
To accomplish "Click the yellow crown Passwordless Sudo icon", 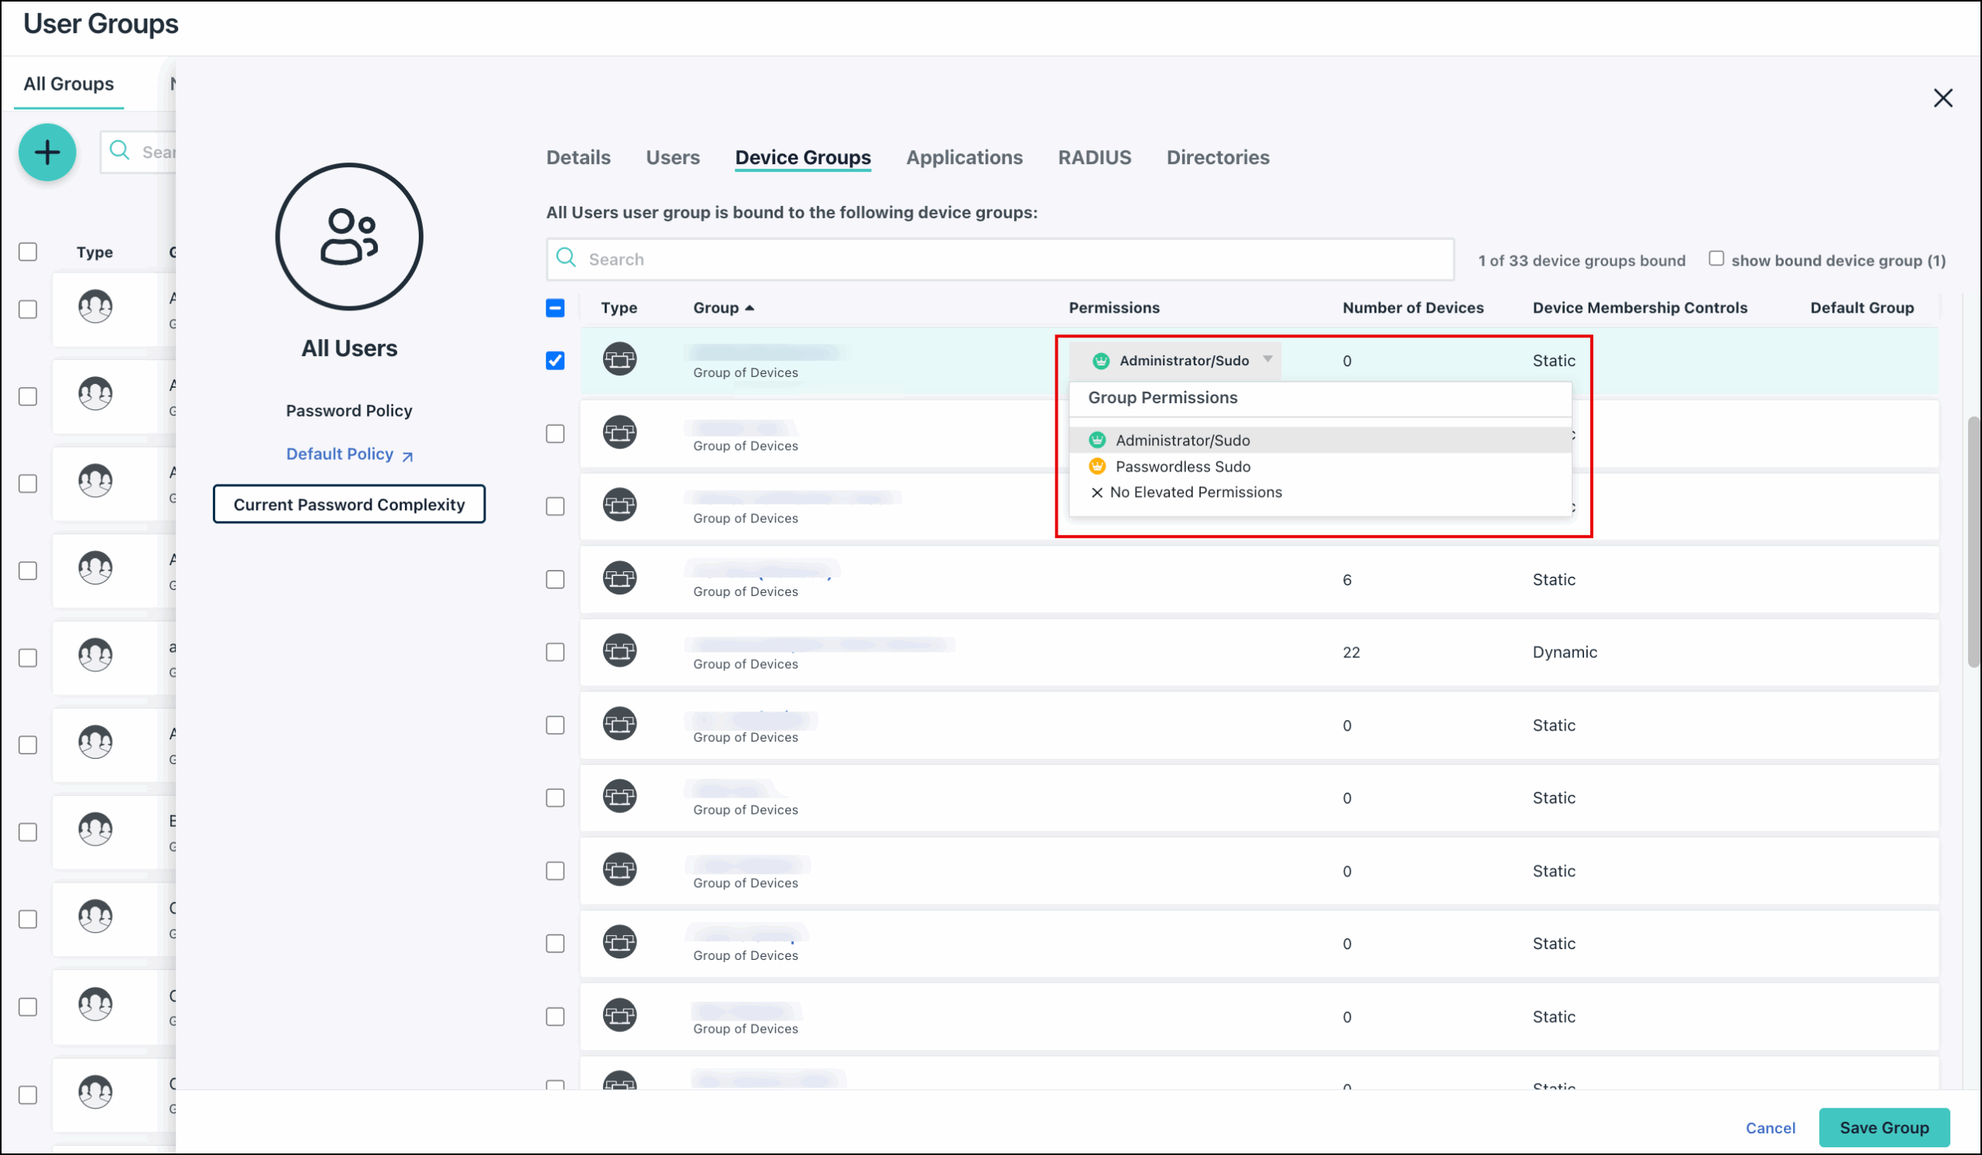I will 1097,466.
